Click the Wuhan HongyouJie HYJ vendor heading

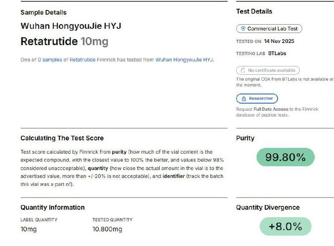coord(71,26)
